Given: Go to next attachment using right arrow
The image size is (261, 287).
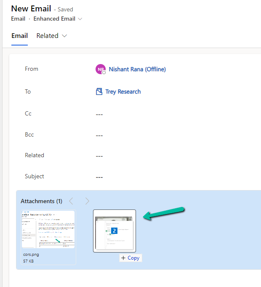Looking at the screenshot, I should 87,201.
